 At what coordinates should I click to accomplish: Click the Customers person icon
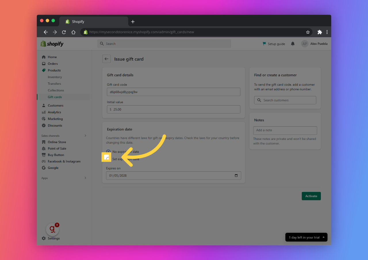[x=44, y=105]
